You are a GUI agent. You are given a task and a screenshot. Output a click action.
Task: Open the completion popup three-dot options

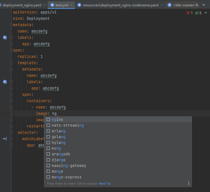(188, 183)
